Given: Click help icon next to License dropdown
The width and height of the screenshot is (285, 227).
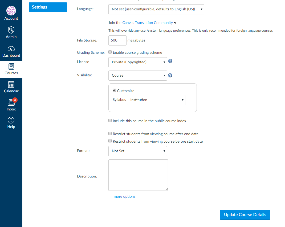Looking at the screenshot, I should (x=170, y=61).
